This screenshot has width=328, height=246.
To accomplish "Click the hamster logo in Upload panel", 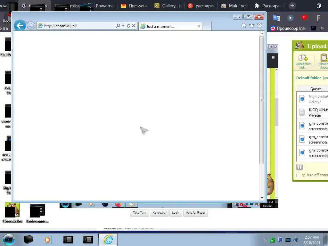I will (299, 45).
